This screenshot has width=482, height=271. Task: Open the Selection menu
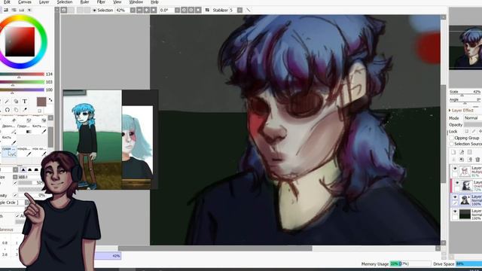point(65,2)
